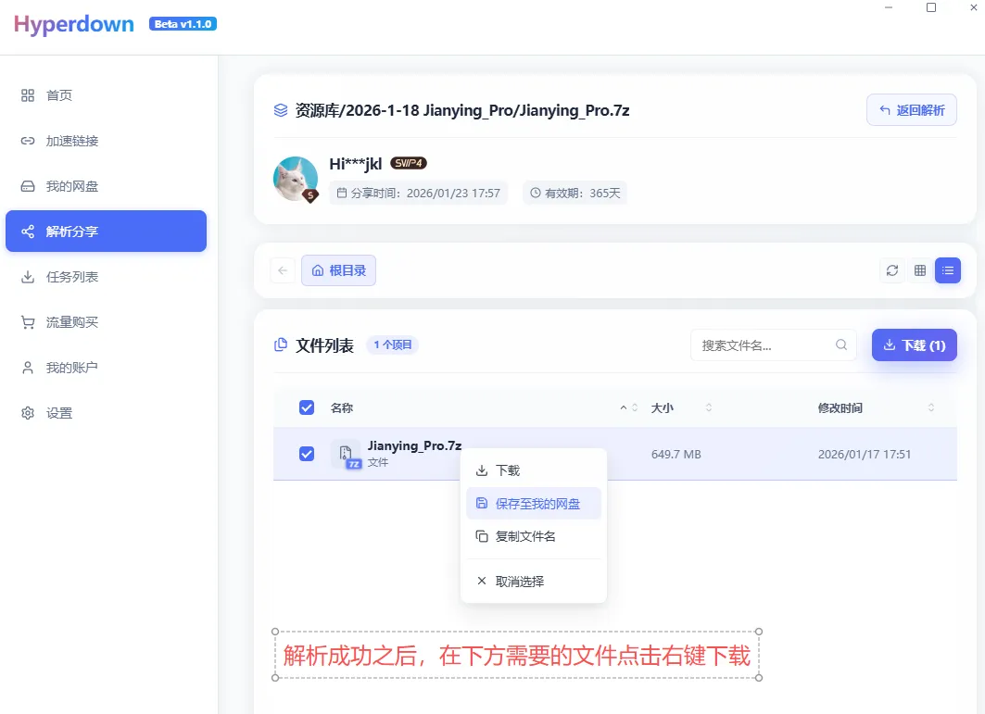985x714 pixels.
Task: Sort by 大小 column arrows
Action: (709, 407)
